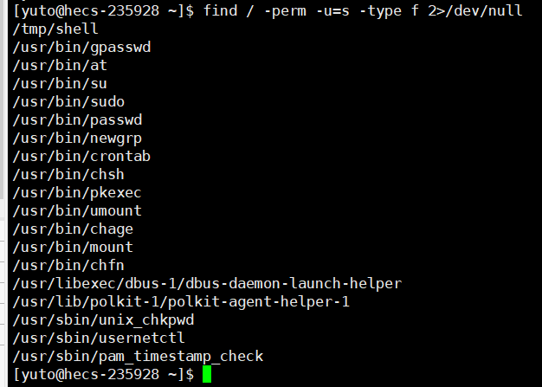Click the /usr/bin/chage path

point(73,229)
